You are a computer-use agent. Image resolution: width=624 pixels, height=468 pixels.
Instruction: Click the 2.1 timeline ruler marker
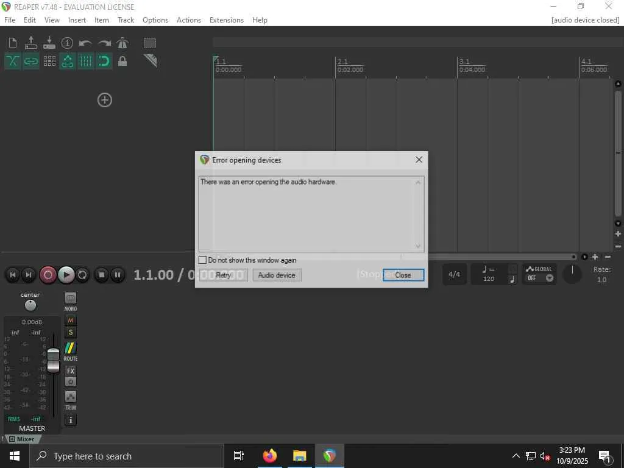pos(342,62)
